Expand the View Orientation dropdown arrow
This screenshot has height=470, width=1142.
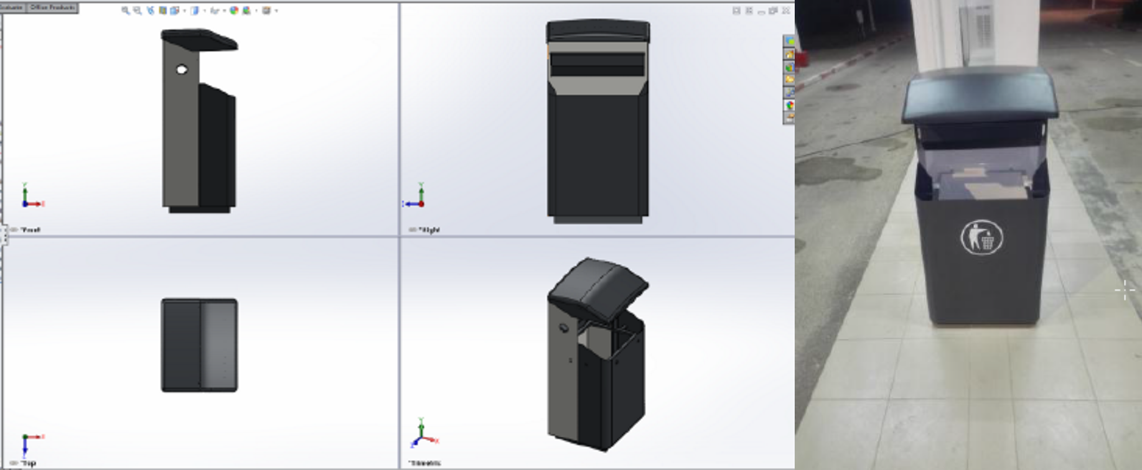184,11
